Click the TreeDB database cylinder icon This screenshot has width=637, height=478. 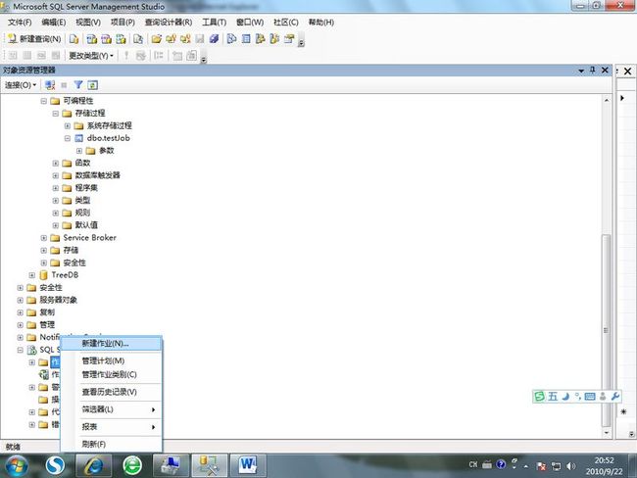(43, 275)
